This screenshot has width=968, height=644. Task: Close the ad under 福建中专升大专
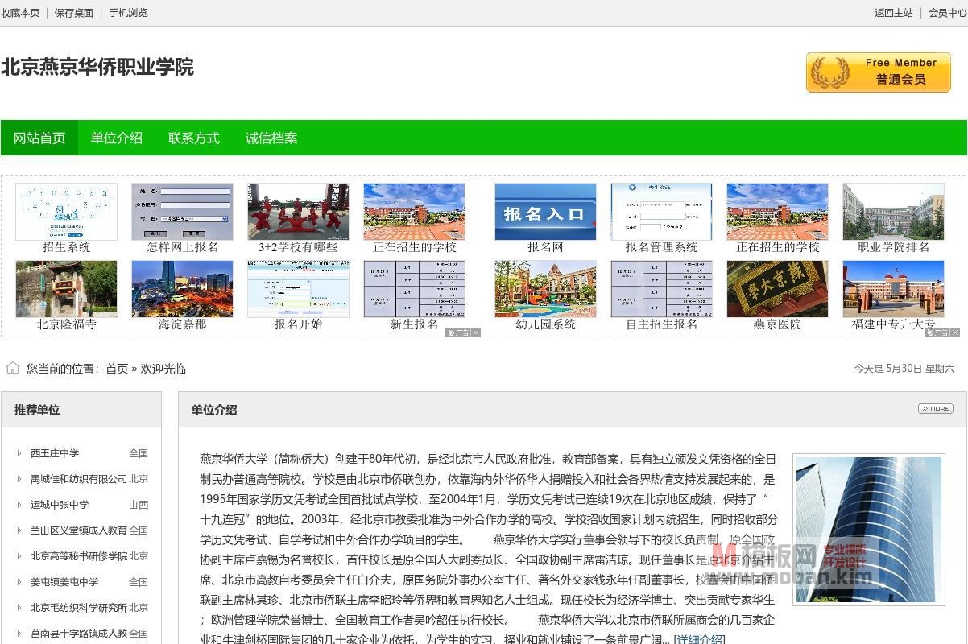955,332
